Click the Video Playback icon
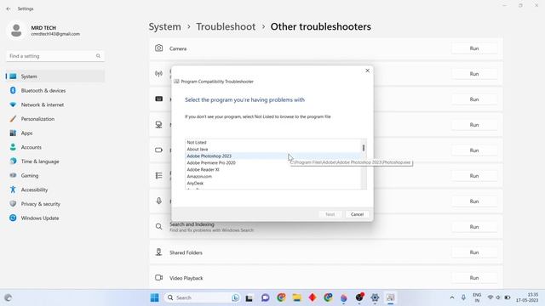The height and width of the screenshot is (306, 545). [159, 278]
